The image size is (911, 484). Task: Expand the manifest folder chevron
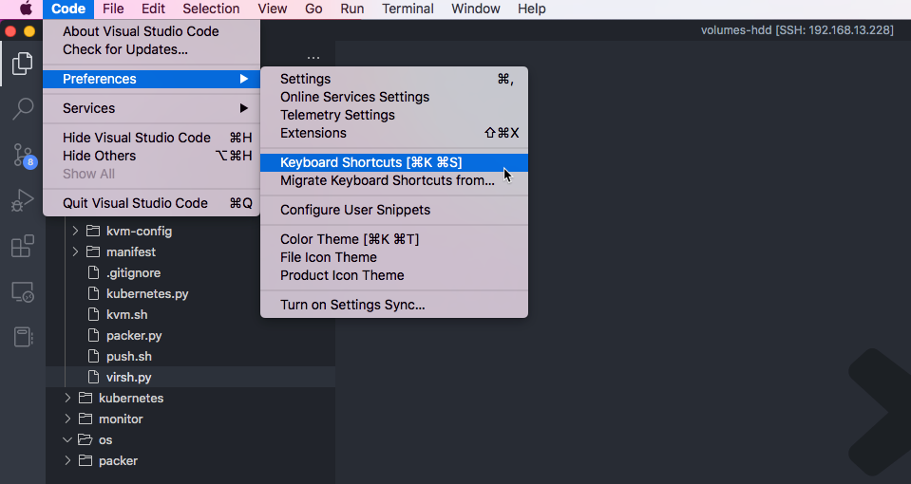coord(75,251)
